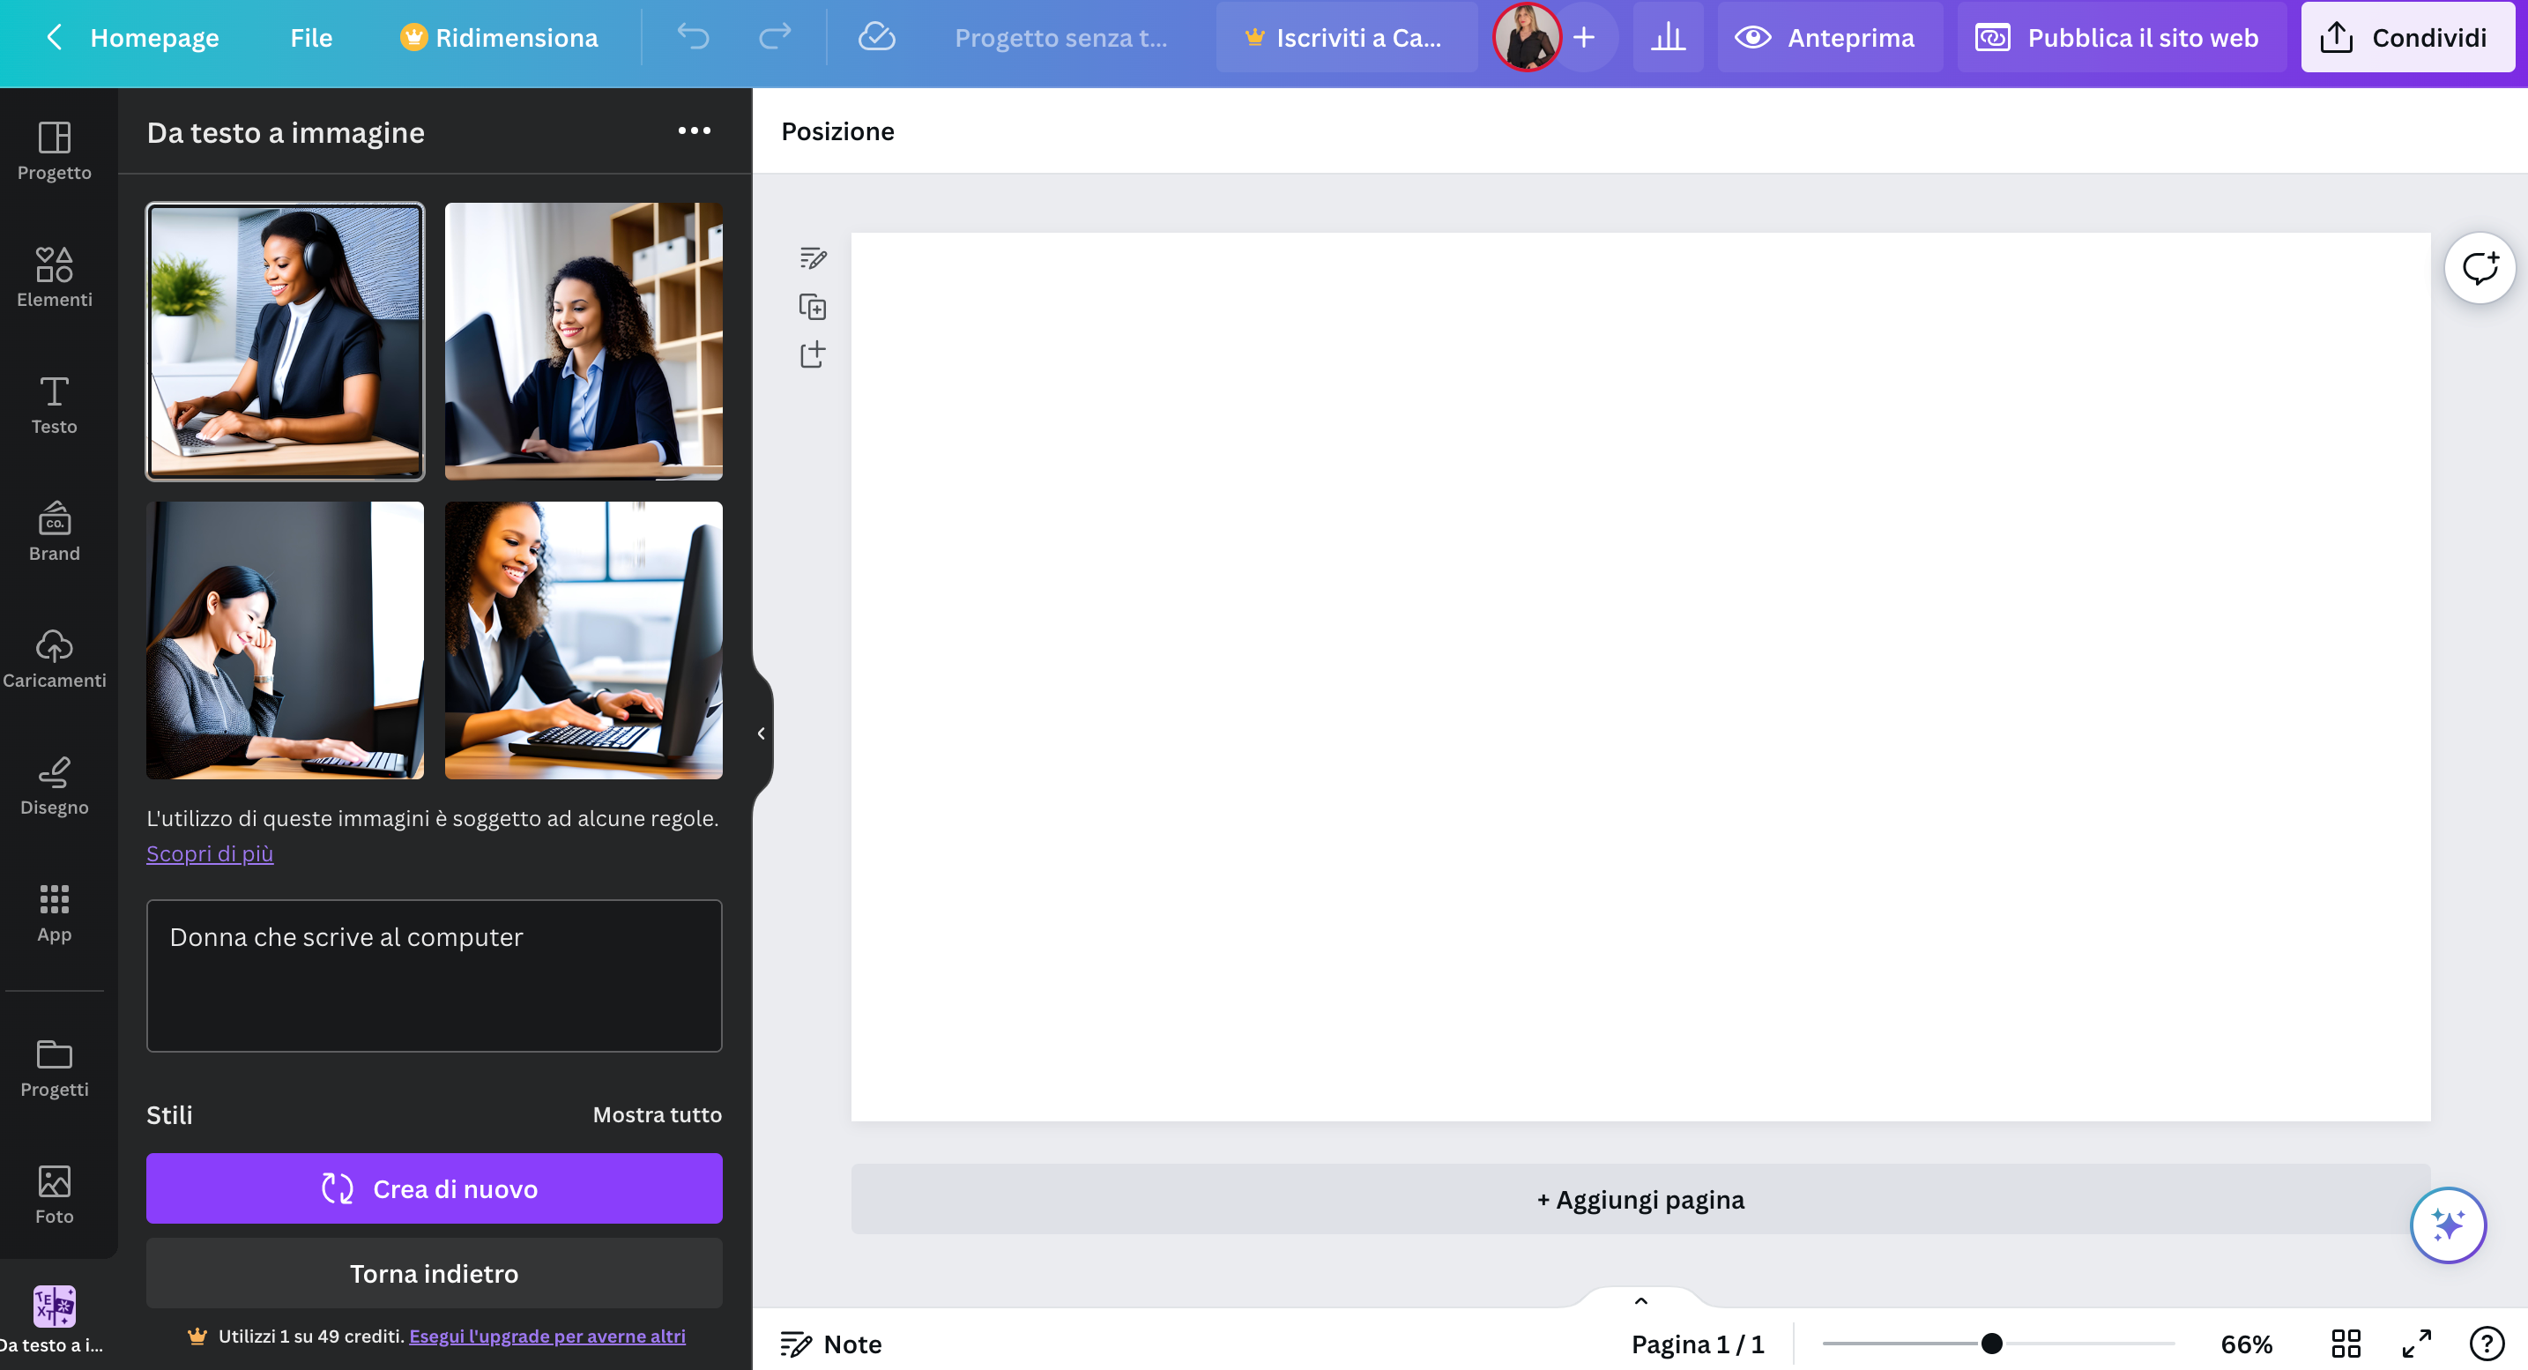Open the Brand sidebar panel
Screen dimensions: 2528x1370
pos(54,531)
